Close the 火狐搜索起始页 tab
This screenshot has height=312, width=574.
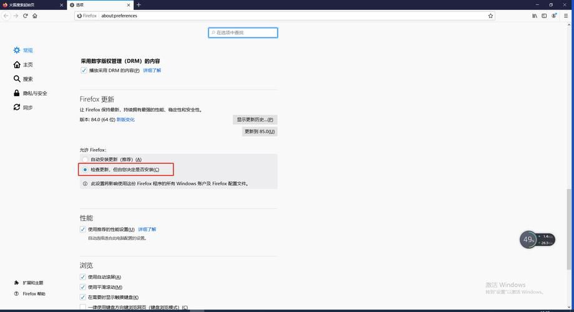pos(62,5)
